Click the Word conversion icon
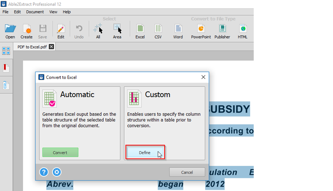 (178, 28)
